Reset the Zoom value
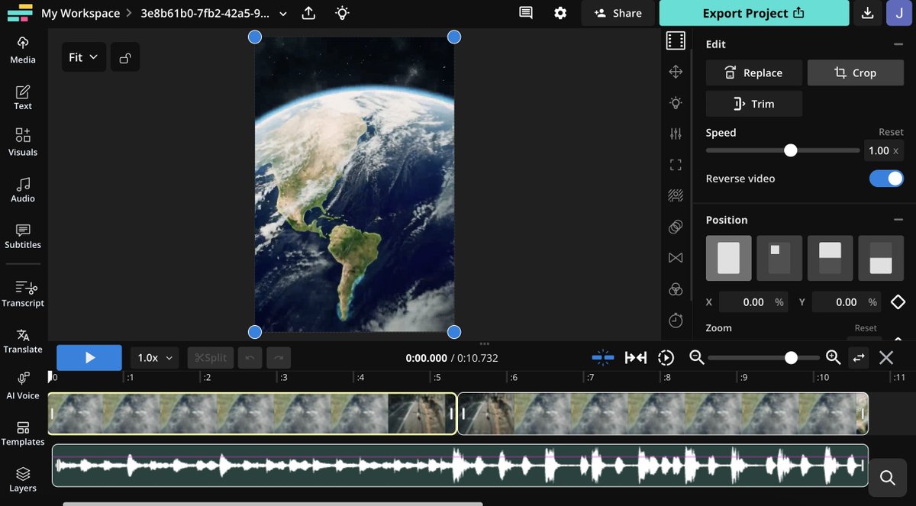 (866, 328)
